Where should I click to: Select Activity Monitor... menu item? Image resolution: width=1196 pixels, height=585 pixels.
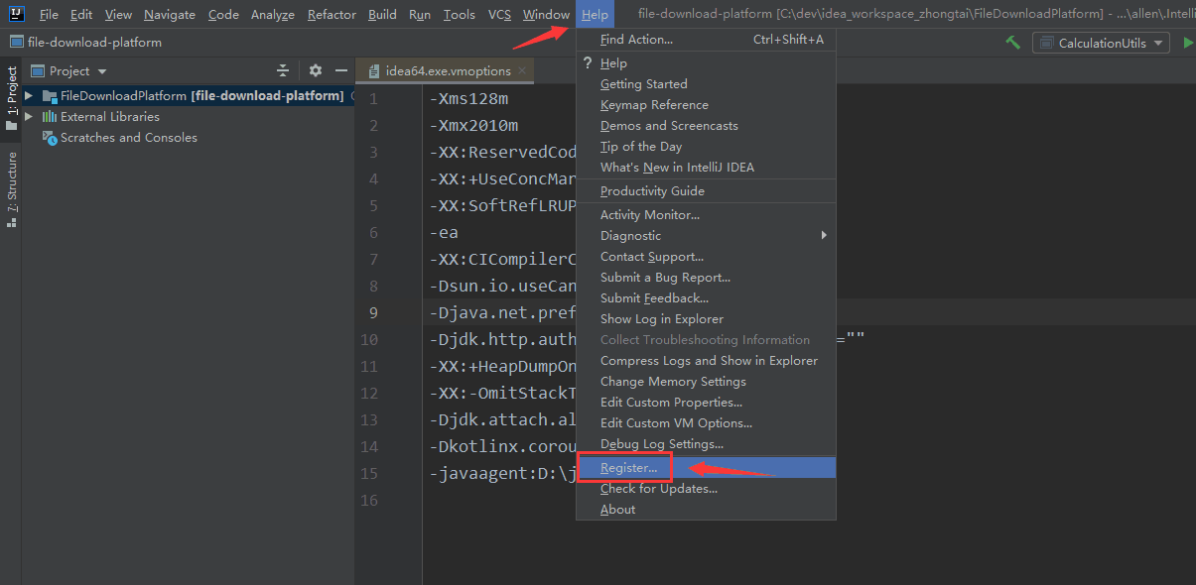(x=706, y=215)
